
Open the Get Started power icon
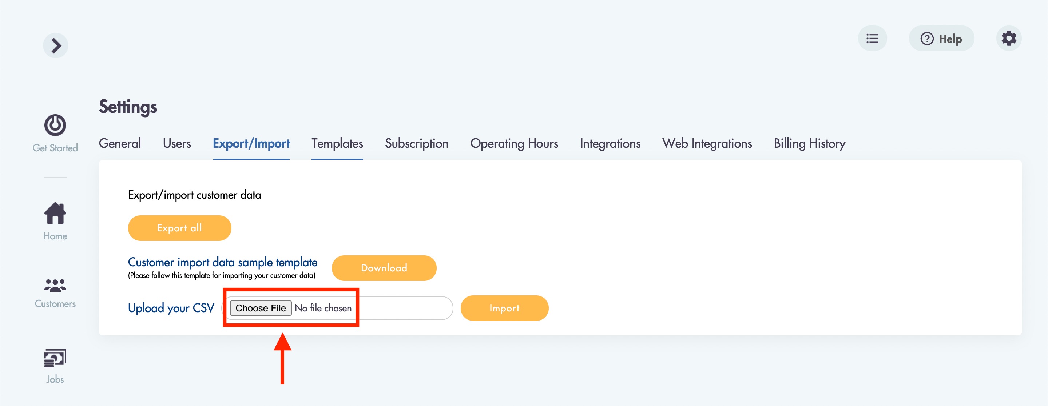55,125
